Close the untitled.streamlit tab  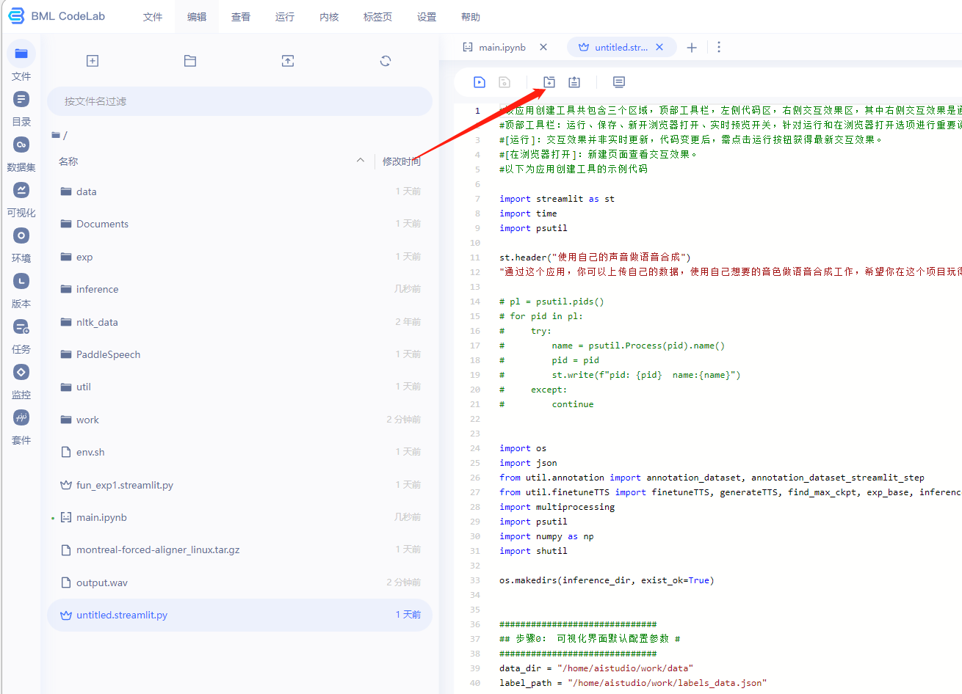659,47
